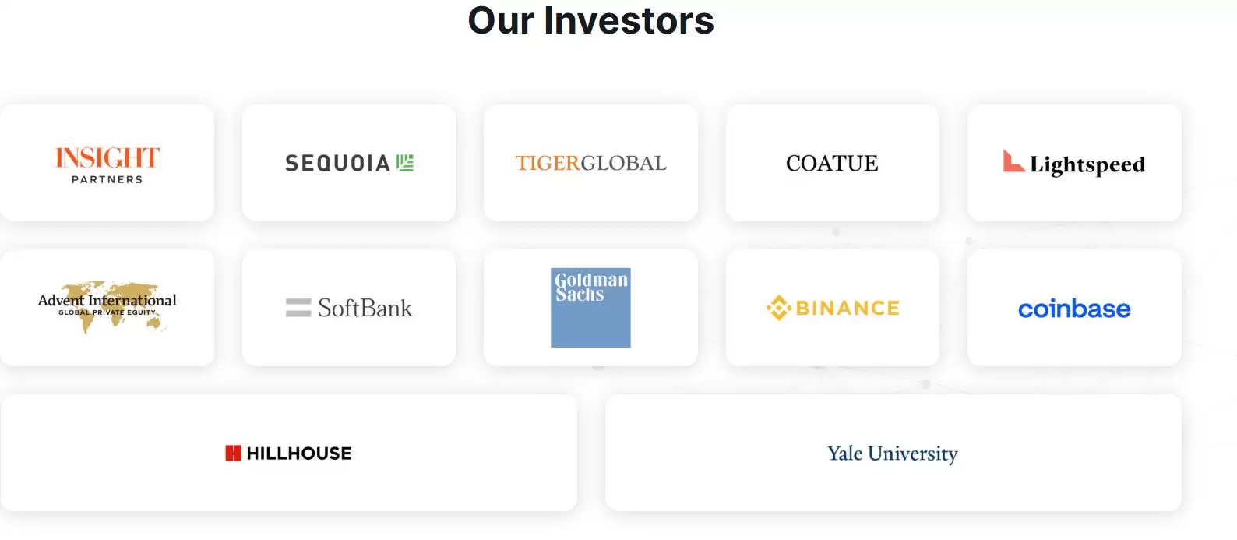
Task: Click the Advent International world map logo
Action: click(107, 306)
